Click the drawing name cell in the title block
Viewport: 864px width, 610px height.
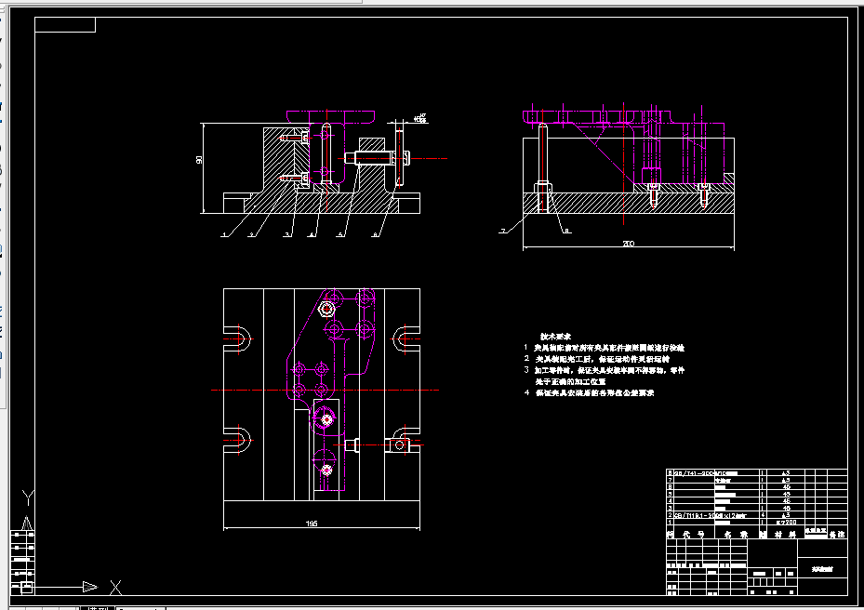(x=822, y=569)
